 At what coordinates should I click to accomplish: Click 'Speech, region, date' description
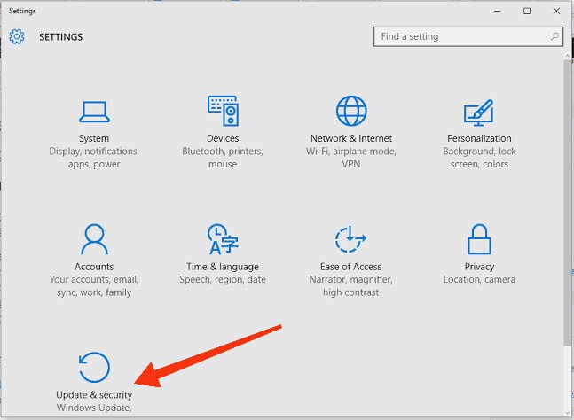click(x=223, y=280)
